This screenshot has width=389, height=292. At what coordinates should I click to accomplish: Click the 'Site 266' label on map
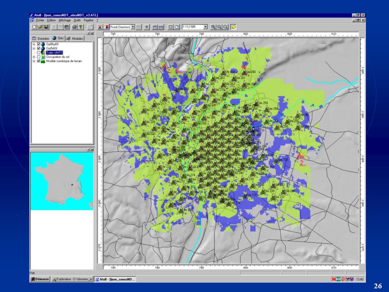[x=250, y=72]
